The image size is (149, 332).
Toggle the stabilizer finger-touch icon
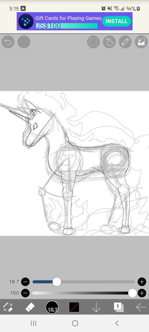pyautogui.click(x=109, y=42)
